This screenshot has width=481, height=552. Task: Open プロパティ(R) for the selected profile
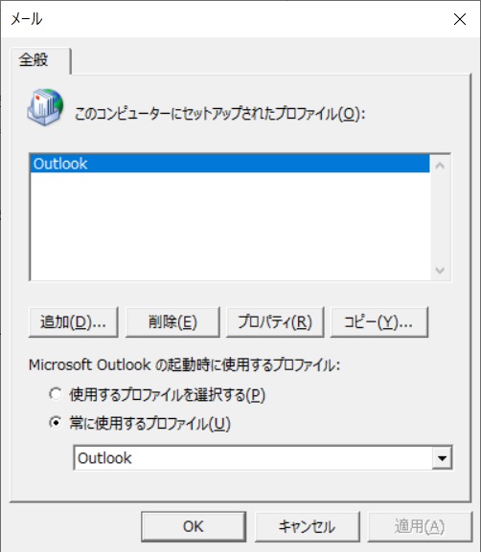tap(275, 322)
